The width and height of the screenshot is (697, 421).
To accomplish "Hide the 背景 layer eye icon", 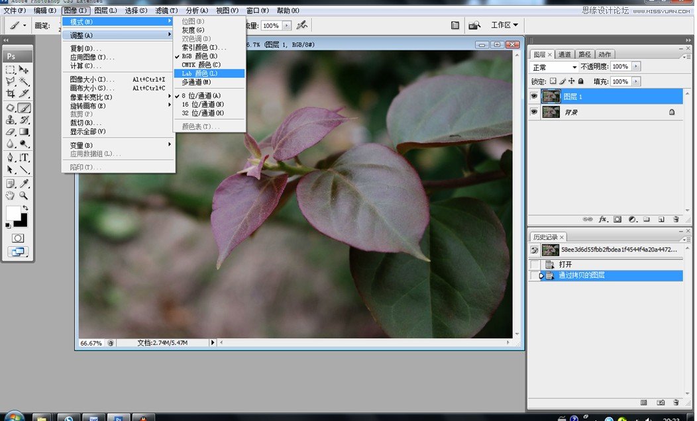I will 534,112.
